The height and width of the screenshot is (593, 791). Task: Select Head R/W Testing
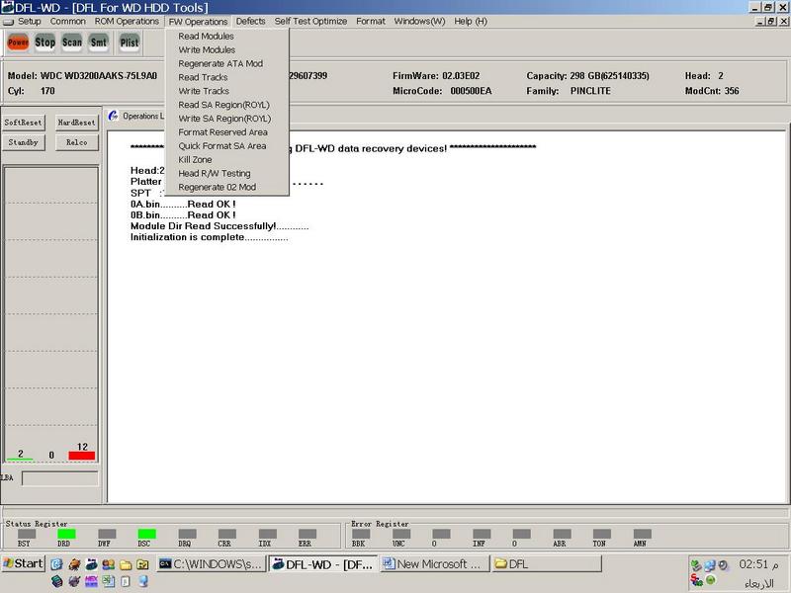pos(227,174)
